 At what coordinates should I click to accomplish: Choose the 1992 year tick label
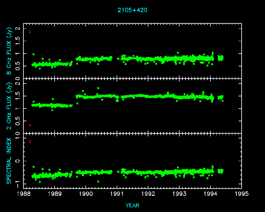click(x=148, y=194)
